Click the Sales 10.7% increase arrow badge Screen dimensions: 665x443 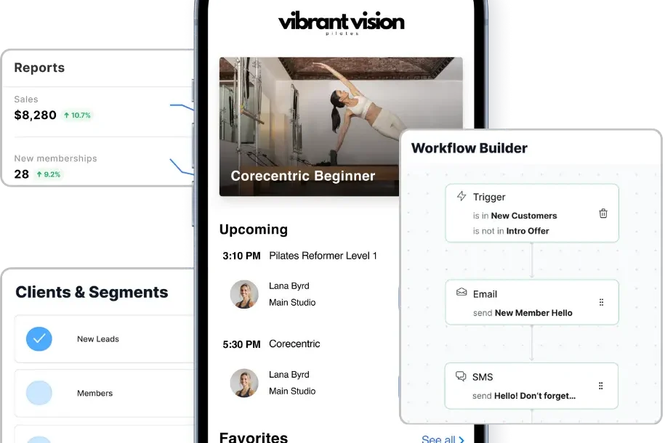pyautogui.click(x=77, y=115)
